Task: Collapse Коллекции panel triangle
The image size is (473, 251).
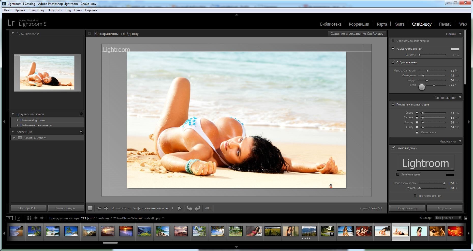Action: 13,132
